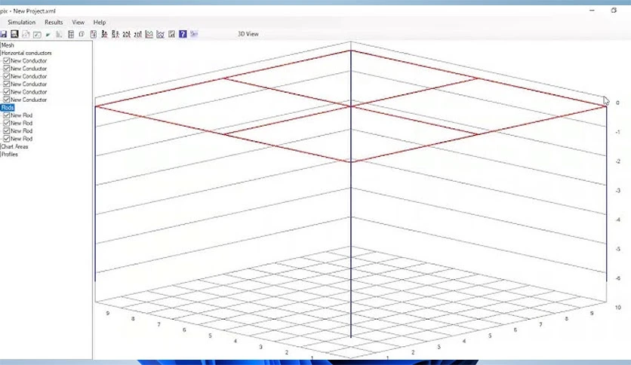Select the Mesh tree node
This screenshot has height=365, width=631.
8,45
